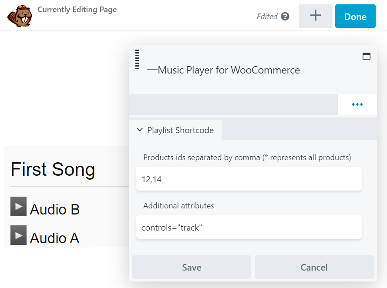
Task: Cancel the module settings changes
Action: click(x=314, y=267)
